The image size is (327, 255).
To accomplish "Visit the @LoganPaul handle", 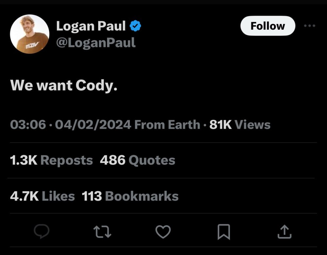I will 96,43.
